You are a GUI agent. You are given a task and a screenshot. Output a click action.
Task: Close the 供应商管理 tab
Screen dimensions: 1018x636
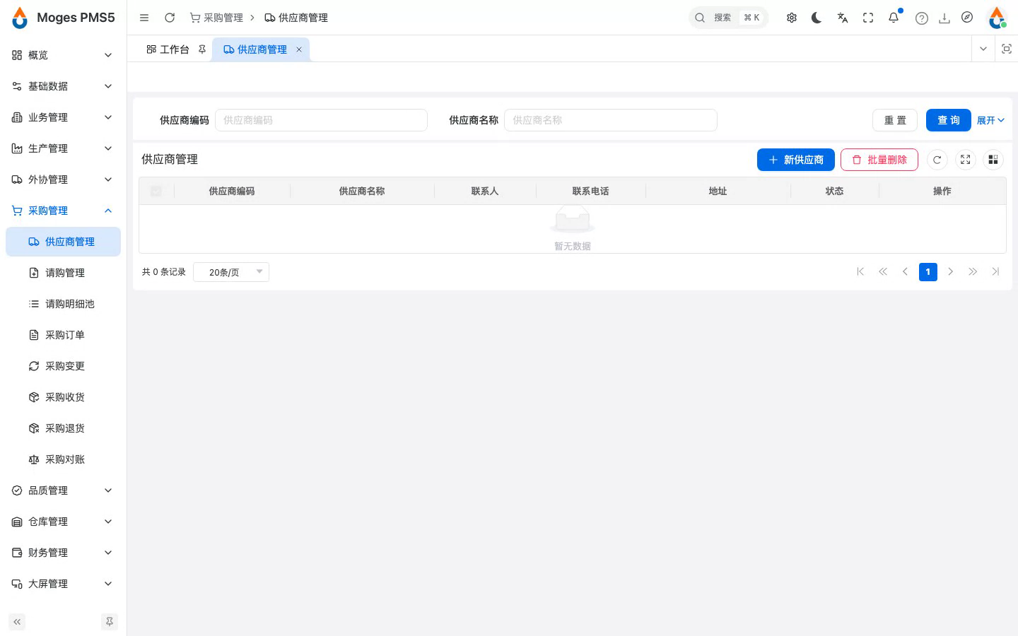299,49
